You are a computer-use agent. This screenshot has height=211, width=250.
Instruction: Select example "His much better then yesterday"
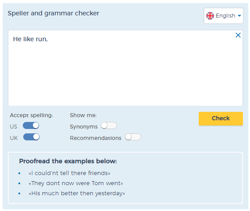[77, 193]
